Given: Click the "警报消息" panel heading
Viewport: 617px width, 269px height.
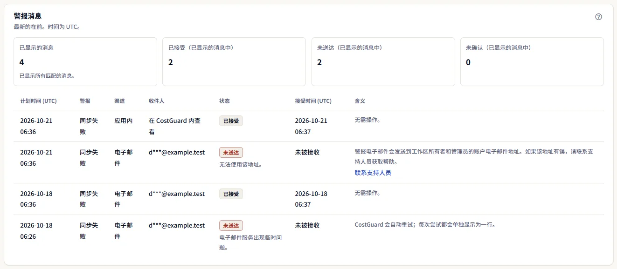Looking at the screenshot, I should [x=28, y=16].
